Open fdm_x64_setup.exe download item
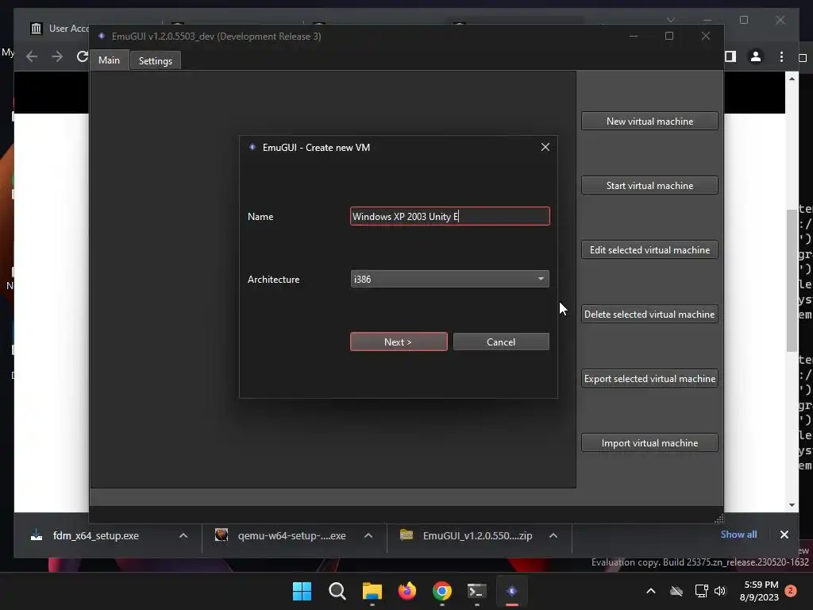The height and width of the screenshot is (610, 813). [x=96, y=536]
